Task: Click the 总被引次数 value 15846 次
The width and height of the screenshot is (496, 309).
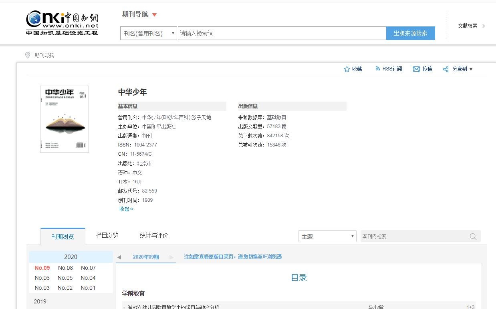Action: pos(277,145)
